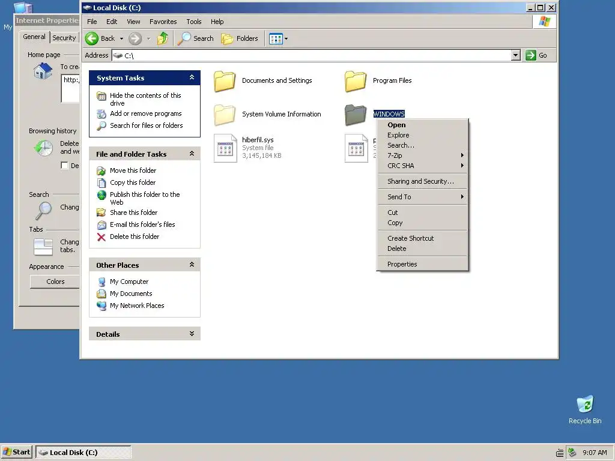Click the address field showing C:\

(x=312, y=55)
